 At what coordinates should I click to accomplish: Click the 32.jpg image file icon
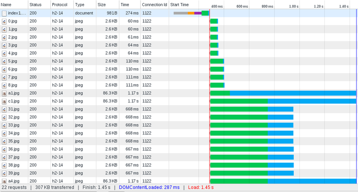(4, 117)
